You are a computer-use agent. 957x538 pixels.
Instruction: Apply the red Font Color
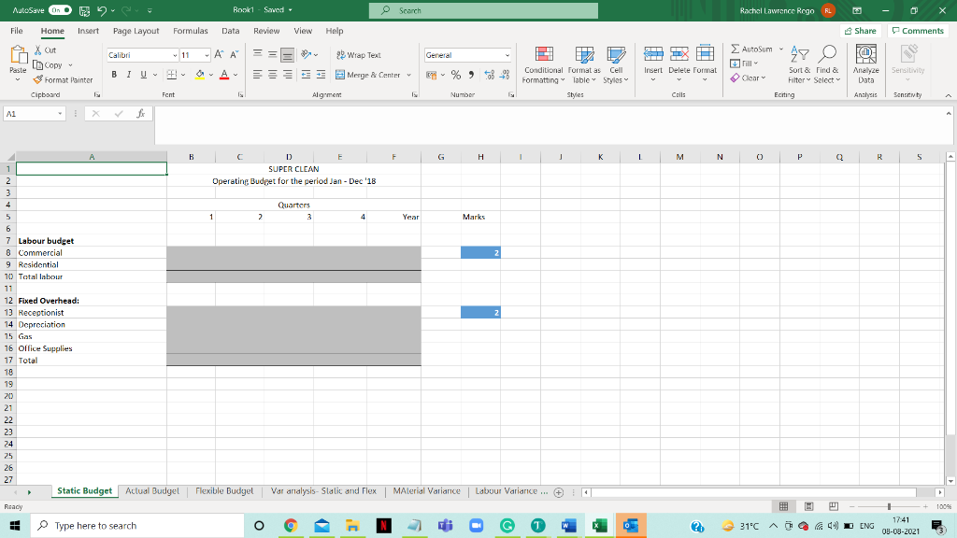[224, 75]
